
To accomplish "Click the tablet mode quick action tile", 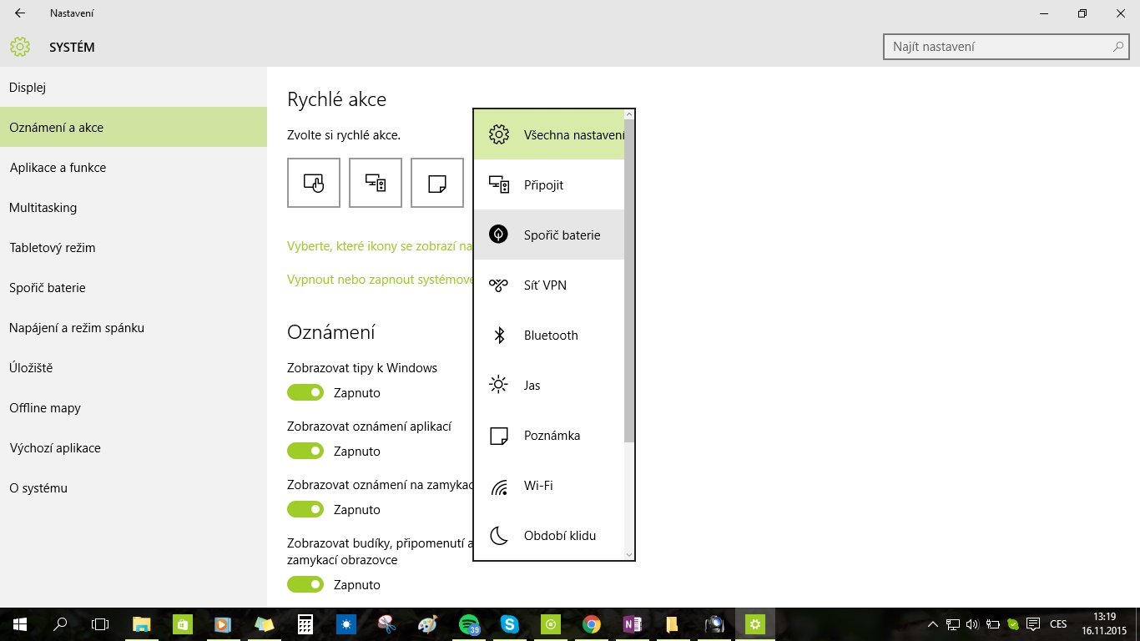I will tap(314, 183).
